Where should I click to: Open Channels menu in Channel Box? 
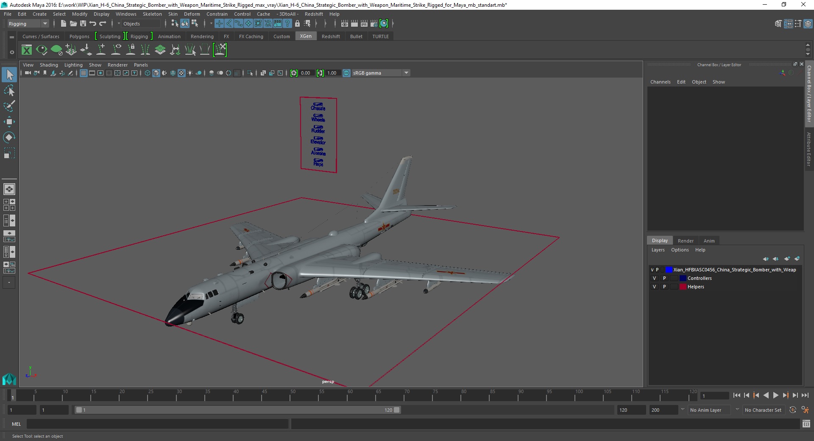click(x=660, y=82)
